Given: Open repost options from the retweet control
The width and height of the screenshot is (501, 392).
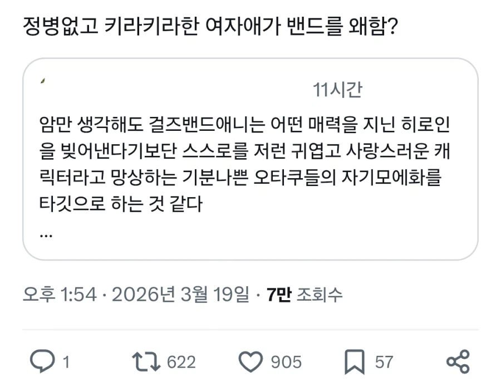Looking at the screenshot, I should 147,361.
